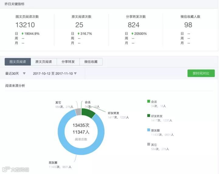
Task: Click the gray 其它 donut segment
Action: point(78,112)
